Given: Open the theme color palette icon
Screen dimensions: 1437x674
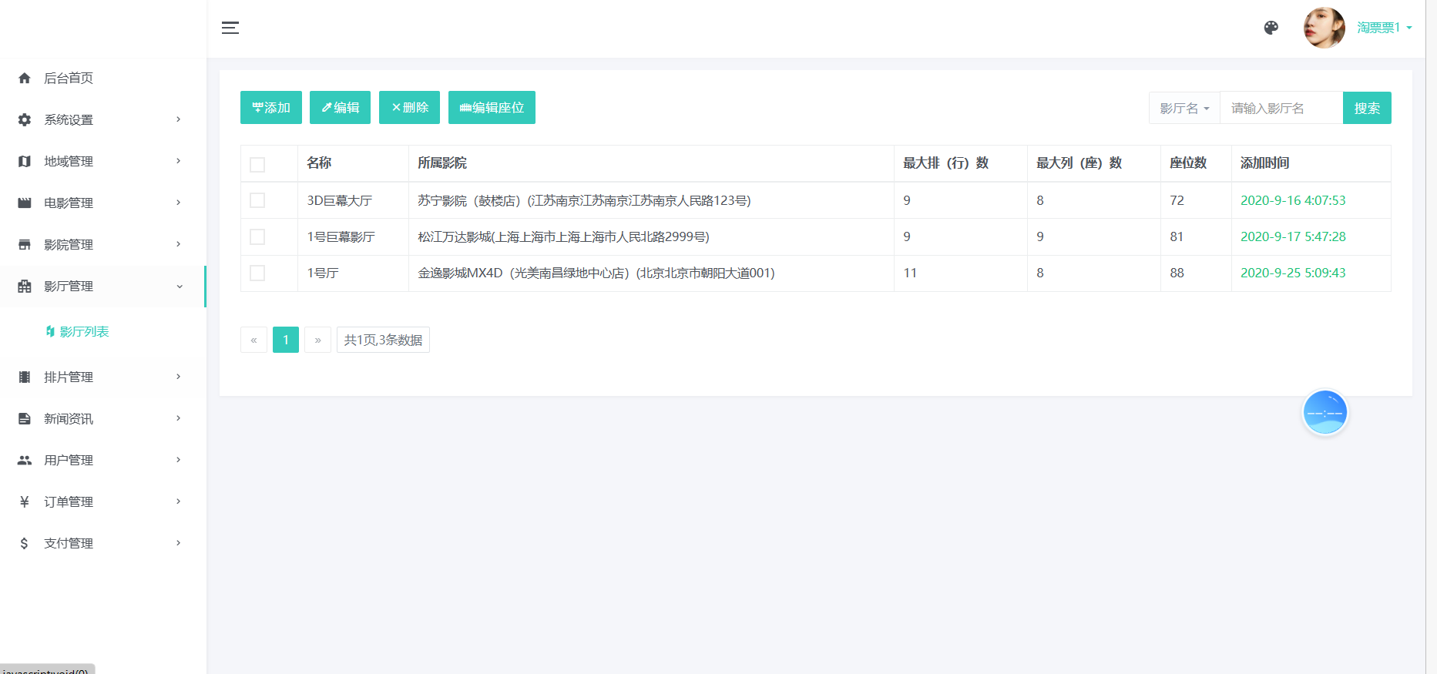Looking at the screenshot, I should (1271, 28).
